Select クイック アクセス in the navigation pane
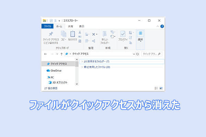 point(58,64)
